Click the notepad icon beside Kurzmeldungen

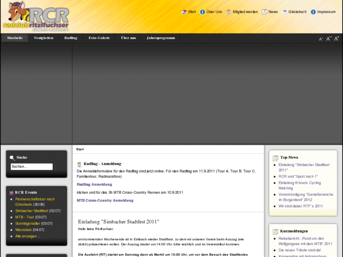[276, 232]
